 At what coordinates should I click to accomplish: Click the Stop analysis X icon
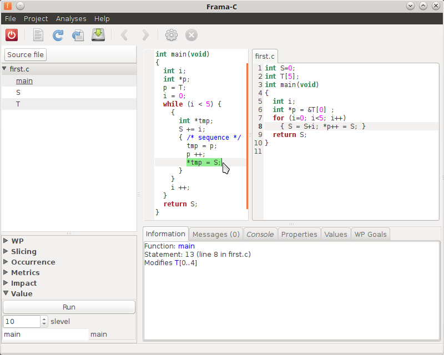coord(191,35)
